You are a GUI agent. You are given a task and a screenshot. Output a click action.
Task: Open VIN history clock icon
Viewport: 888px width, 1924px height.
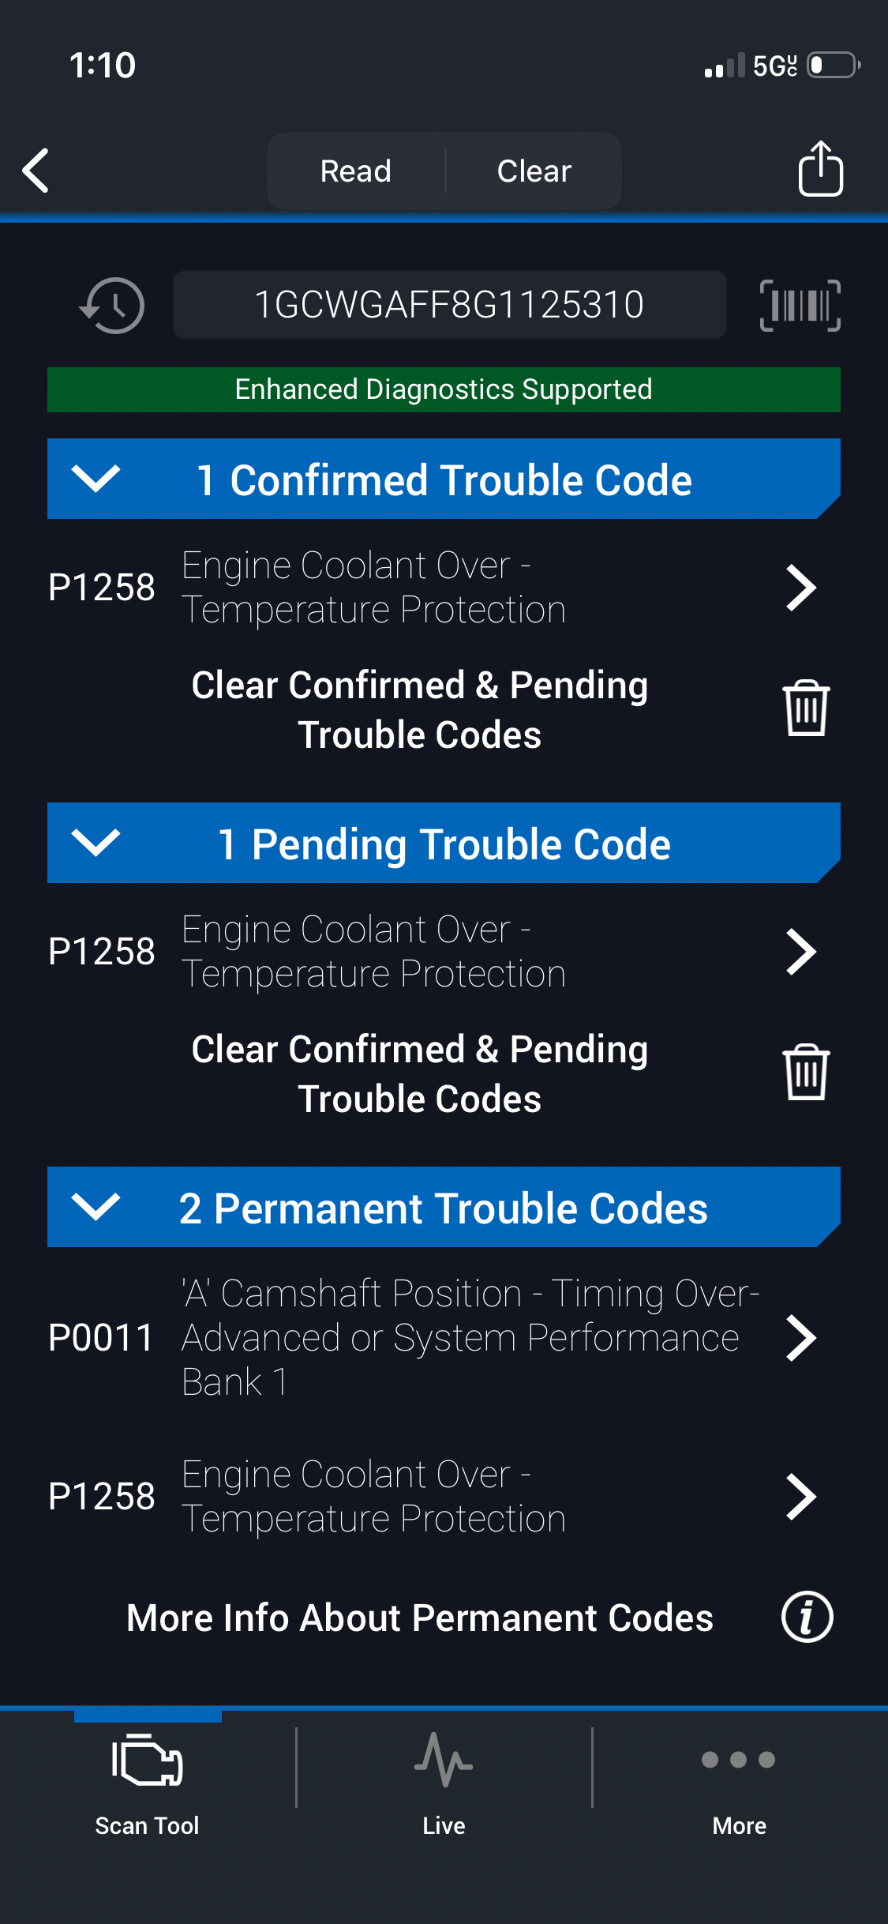[113, 305]
